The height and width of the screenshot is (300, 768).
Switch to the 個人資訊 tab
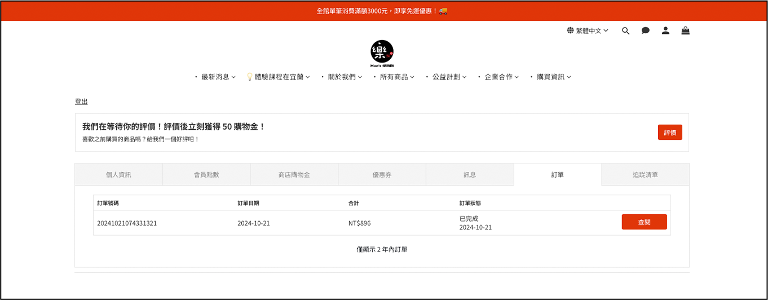pos(118,175)
